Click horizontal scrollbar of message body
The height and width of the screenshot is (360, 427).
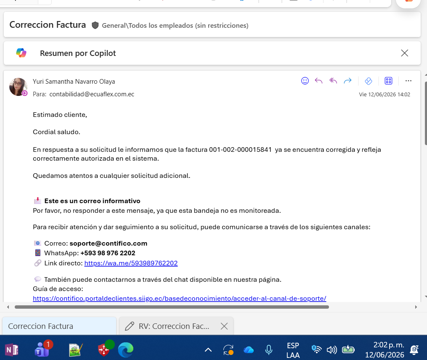pos(172,307)
